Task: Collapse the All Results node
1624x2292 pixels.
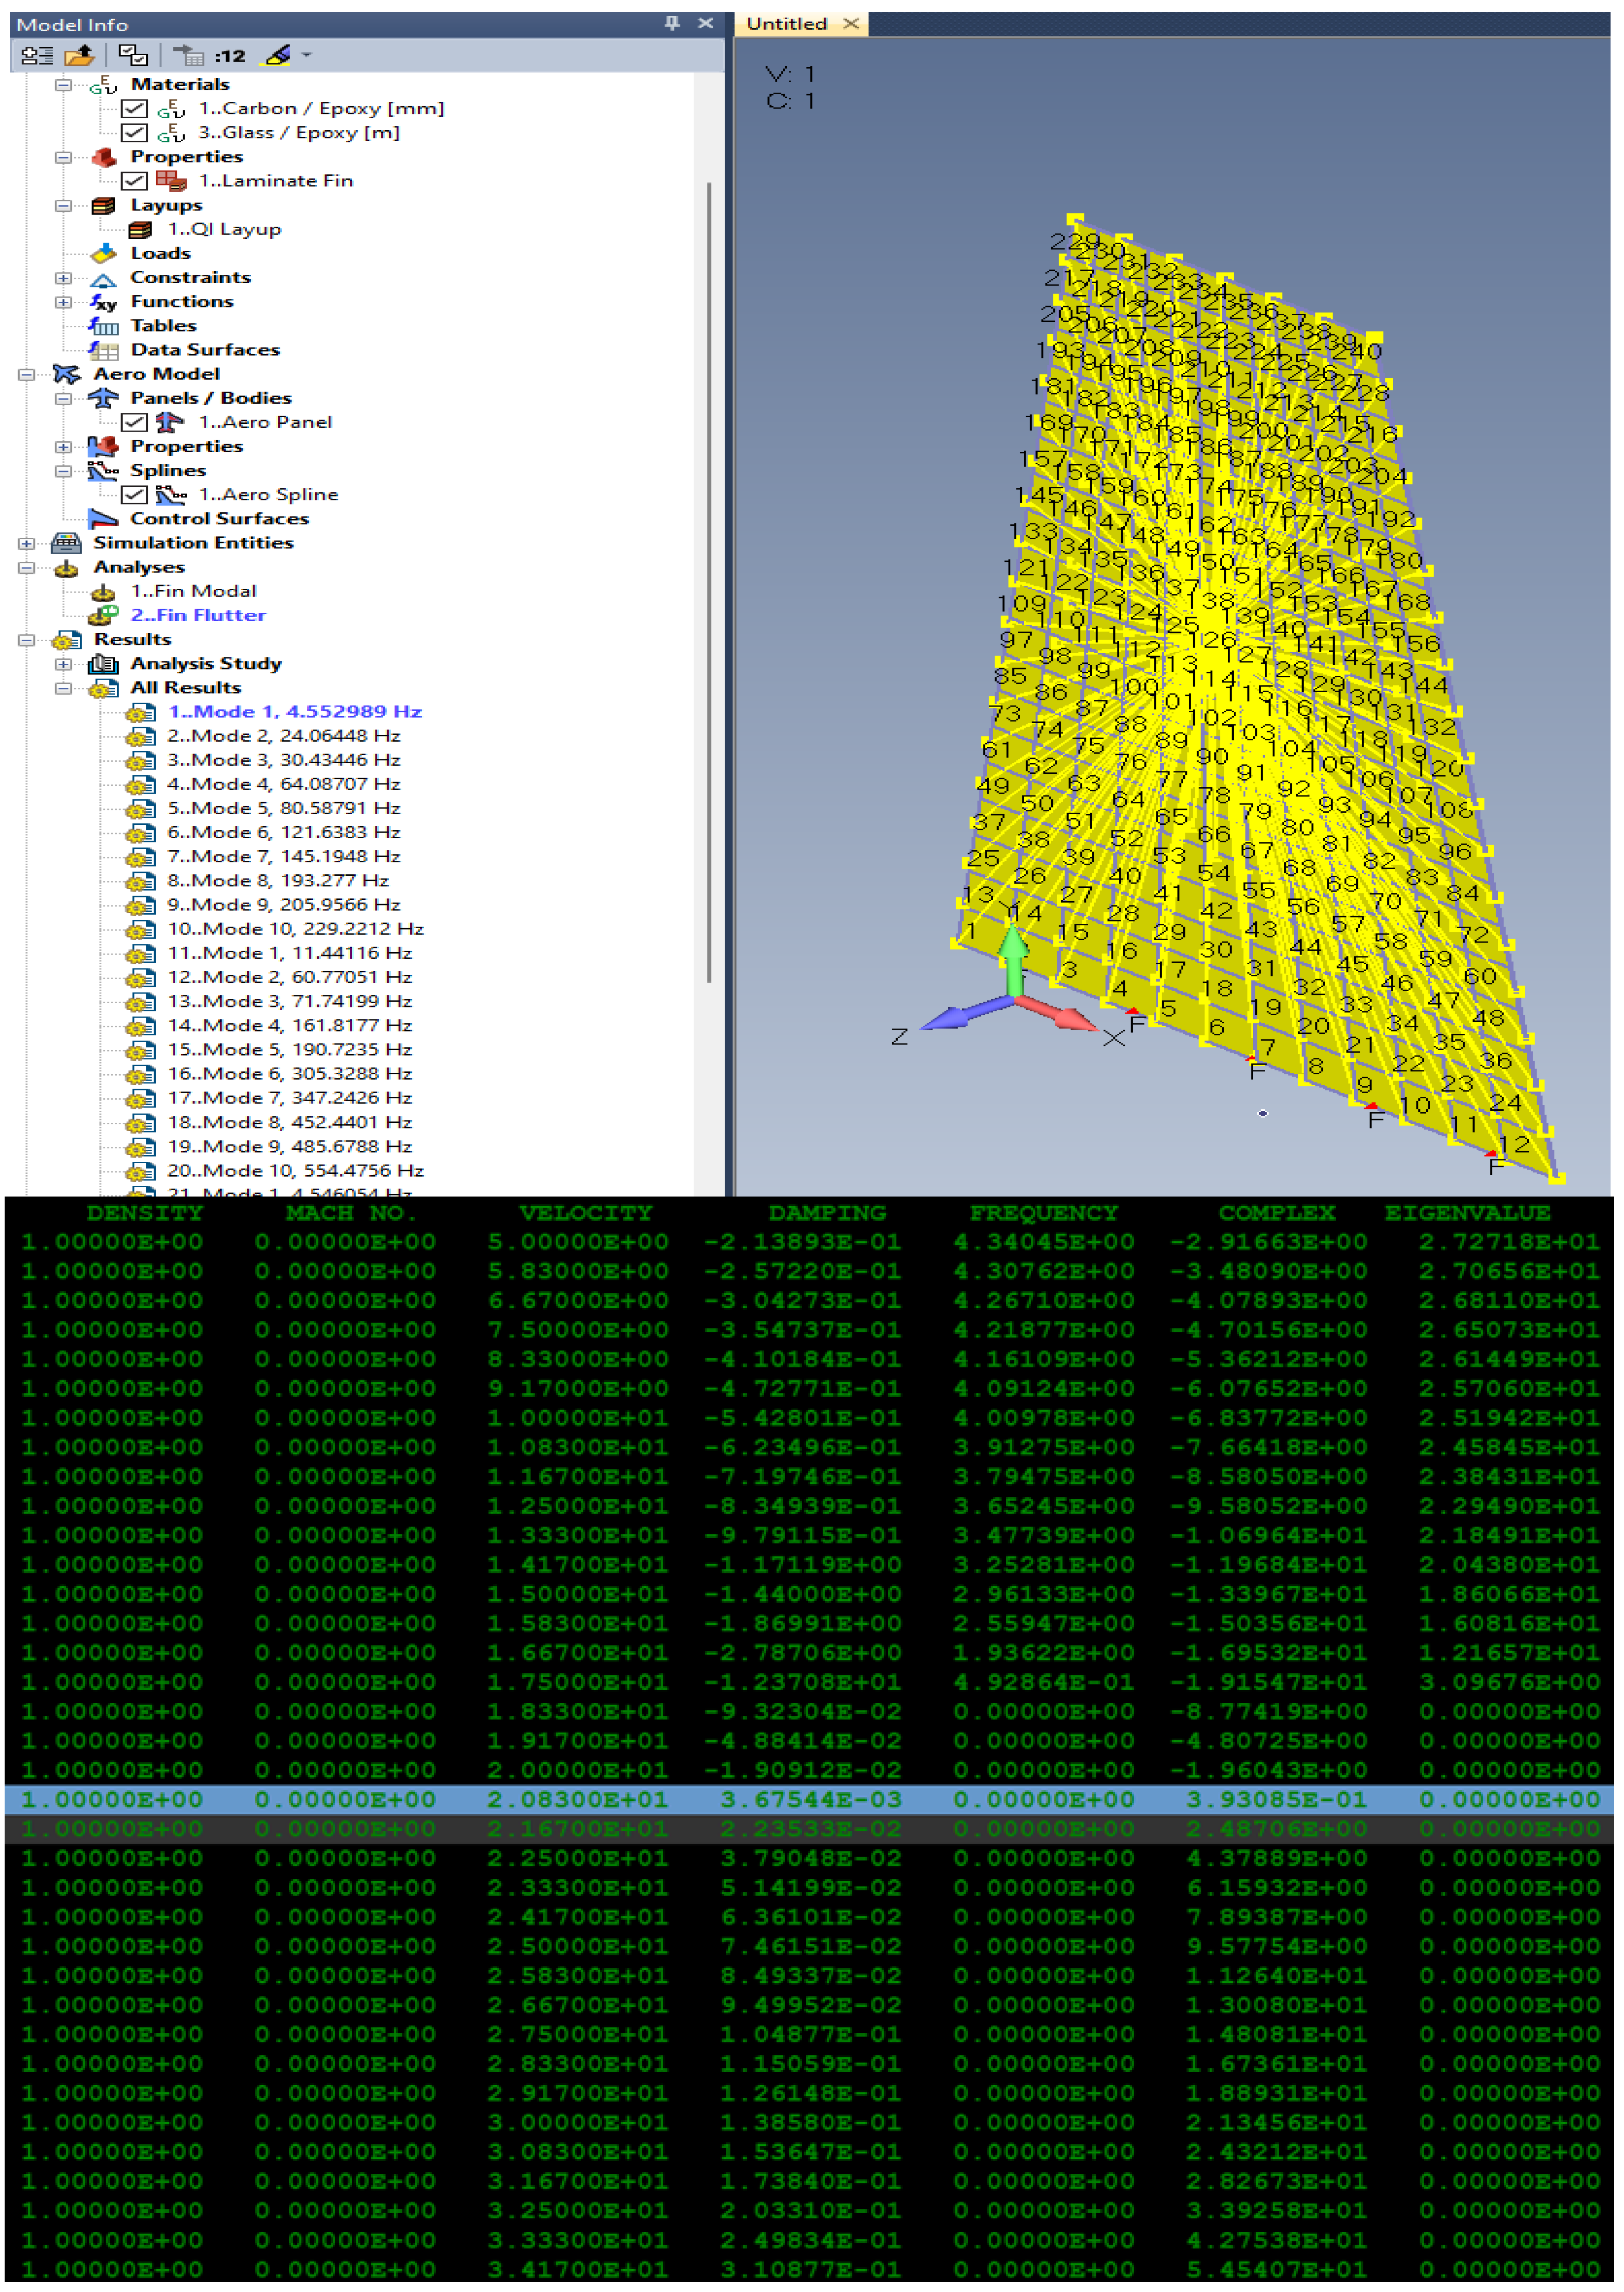Action: (x=63, y=688)
